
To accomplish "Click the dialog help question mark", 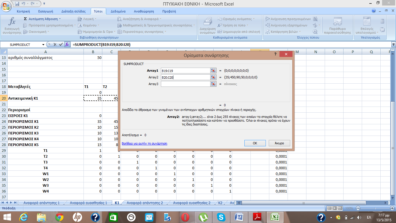I will (x=275, y=54).
